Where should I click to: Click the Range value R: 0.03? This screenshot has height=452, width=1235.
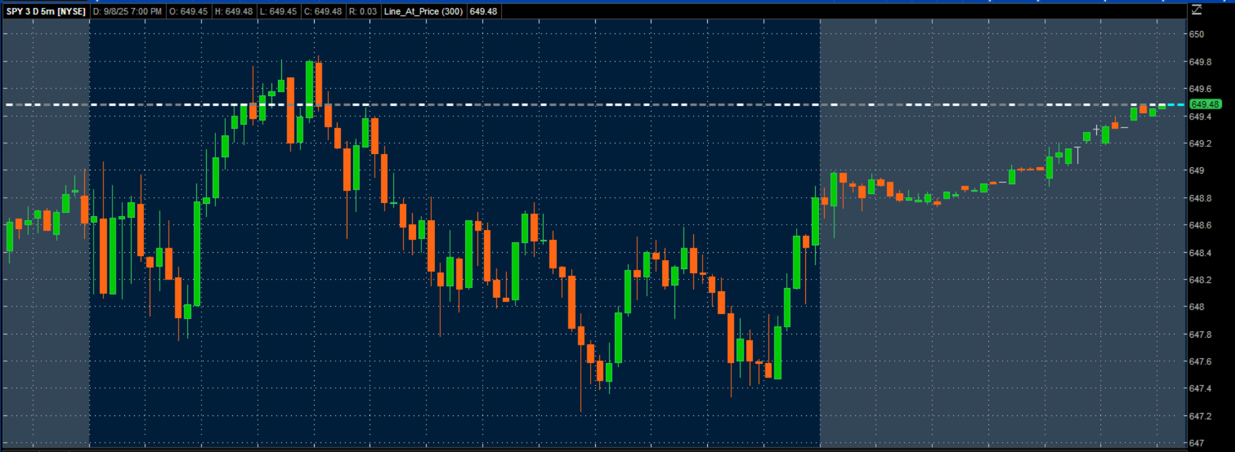pyautogui.click(x=363, y=12)
